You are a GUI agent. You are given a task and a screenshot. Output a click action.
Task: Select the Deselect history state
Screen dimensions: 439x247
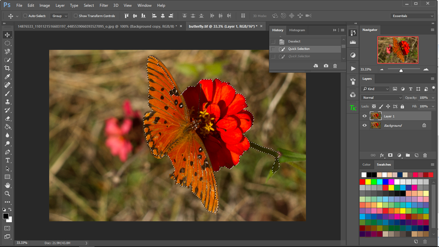click(x=294, y=42)
